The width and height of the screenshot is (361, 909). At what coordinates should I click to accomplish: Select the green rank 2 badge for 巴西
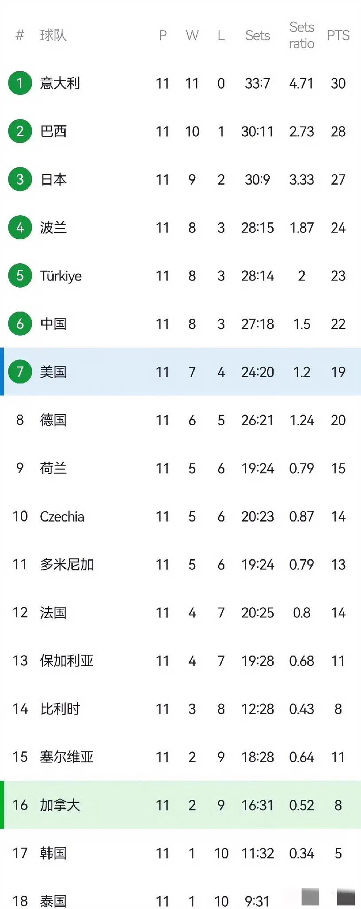20,131
